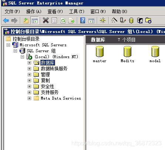Open the 查看(V) menu
This screenshot has height=150, width=165.
pyautogui.click(x=55, y=11)
